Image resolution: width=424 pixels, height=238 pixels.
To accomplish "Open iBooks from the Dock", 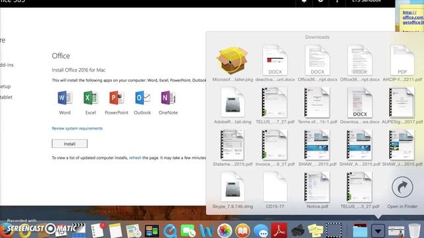I will (x=242, y=231).
